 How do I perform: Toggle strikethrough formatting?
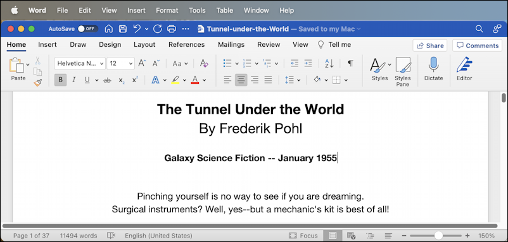tap(107, 80)
